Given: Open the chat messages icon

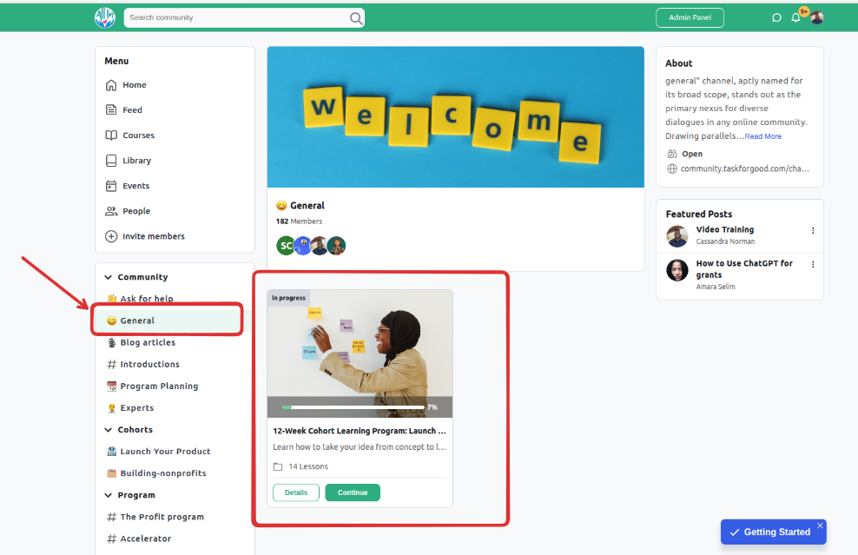Looking at the screenshot, I should pyautogui.click(x=775, y=17).
